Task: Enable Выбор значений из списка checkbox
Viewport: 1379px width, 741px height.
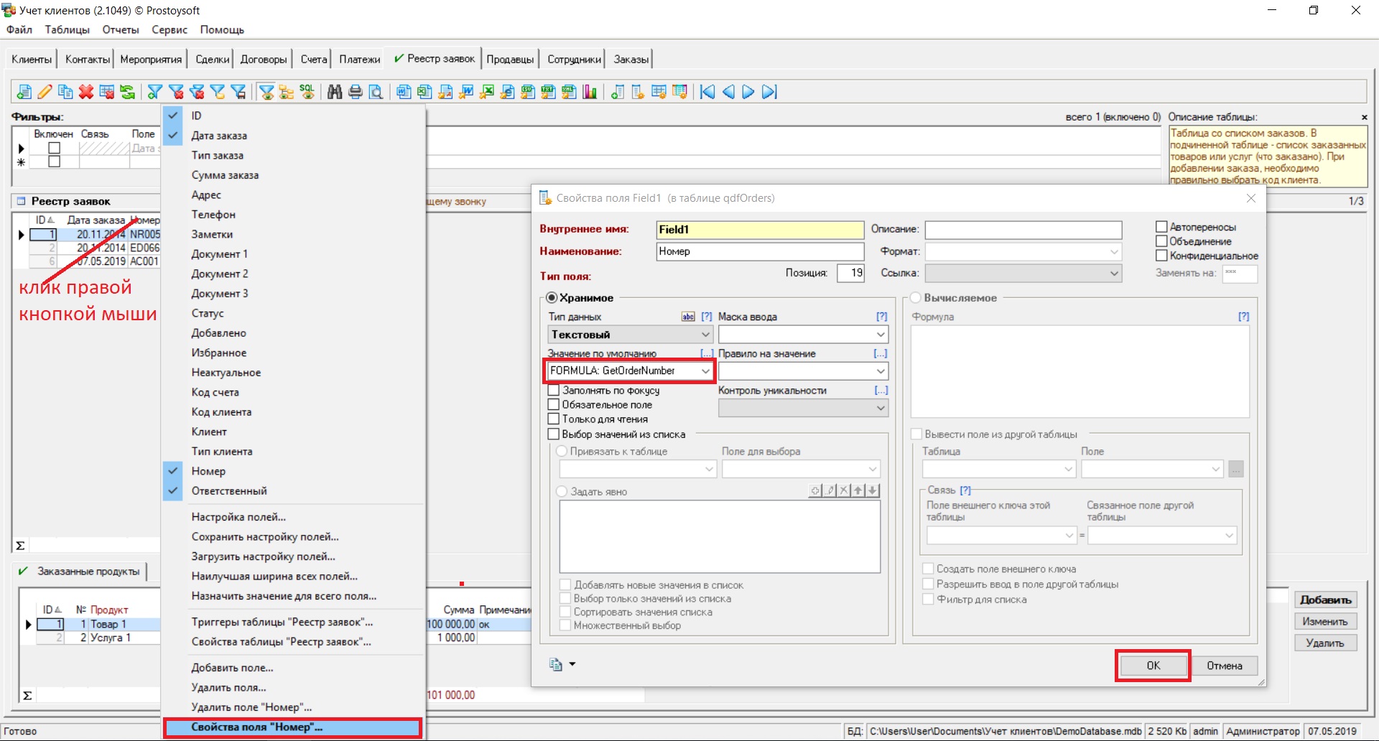Action: (554, 434)
